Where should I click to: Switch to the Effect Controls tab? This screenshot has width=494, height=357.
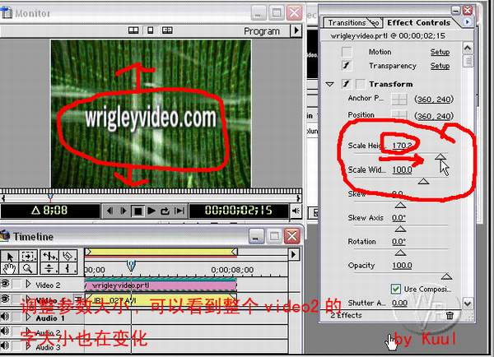point(418,23)
